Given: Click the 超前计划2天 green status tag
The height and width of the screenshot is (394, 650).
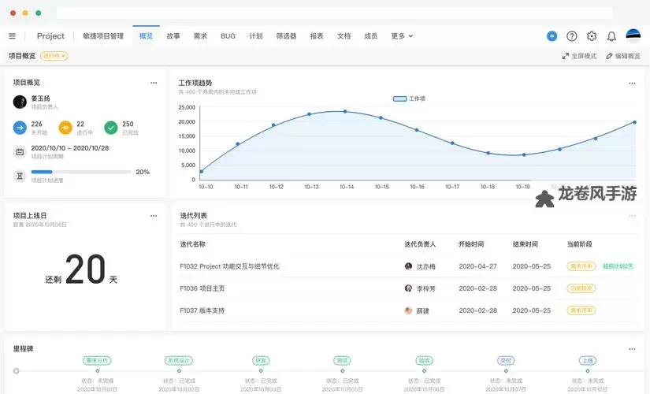Looking at the screenshot, I should click(618, 266).
